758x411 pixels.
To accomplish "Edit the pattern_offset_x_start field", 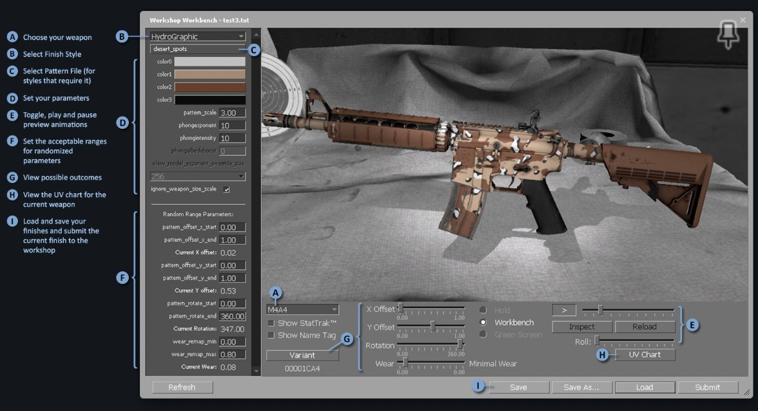I will [x=232, y=227].
